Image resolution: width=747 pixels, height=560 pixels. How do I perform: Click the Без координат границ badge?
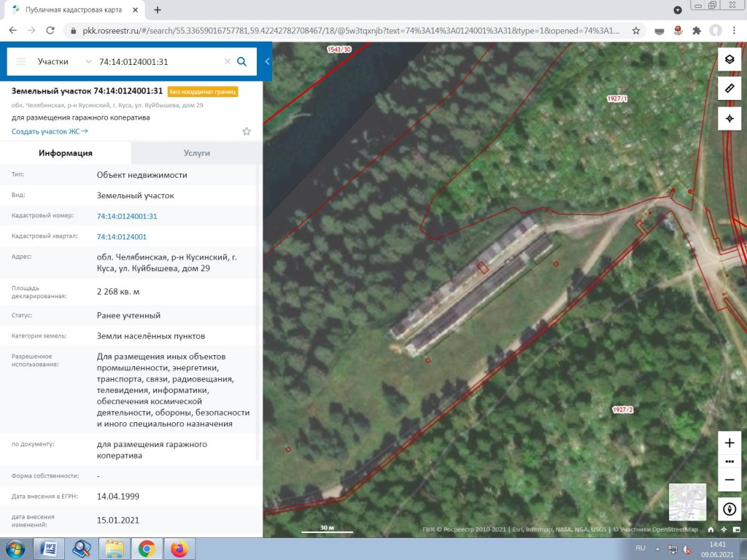(203, 91)
